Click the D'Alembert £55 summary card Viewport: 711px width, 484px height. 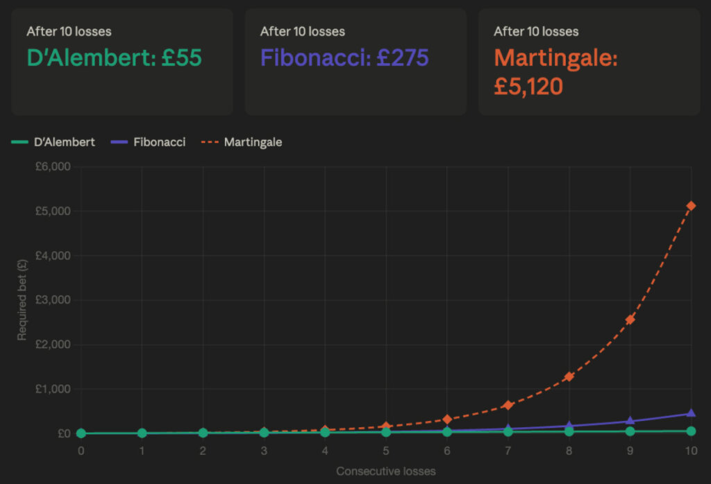click(122, 61)
